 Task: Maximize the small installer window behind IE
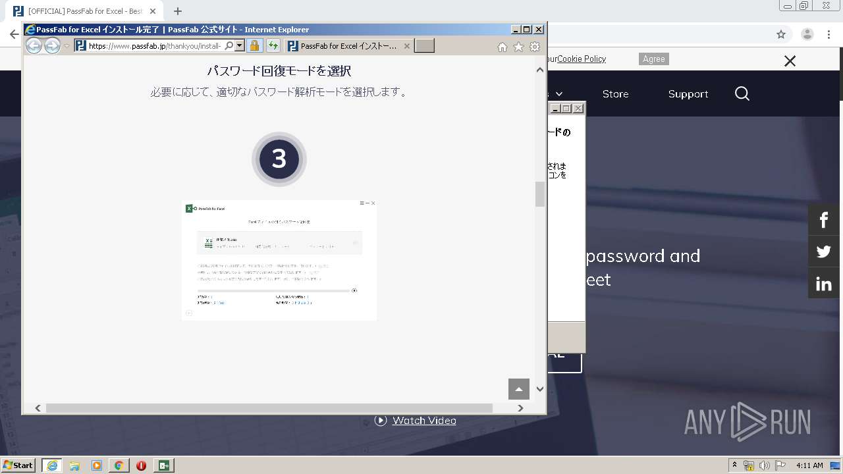[566, 108]
